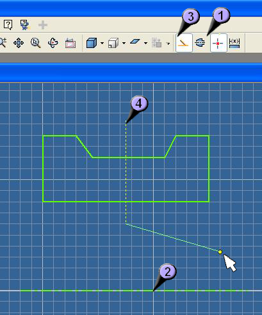
Task: Open the context help assistant icon
Action: pyautogui.click(x=25, y=25)
